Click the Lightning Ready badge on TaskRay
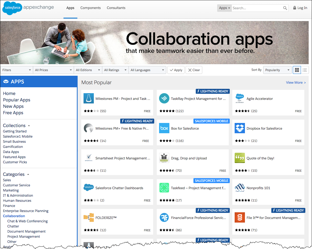312x249 pixels. click(213, 91)
